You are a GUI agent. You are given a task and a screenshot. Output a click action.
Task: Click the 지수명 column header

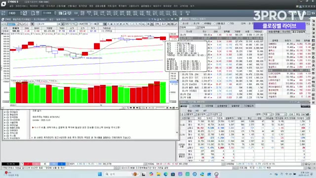pyautogui.click(x=189, y=32)
